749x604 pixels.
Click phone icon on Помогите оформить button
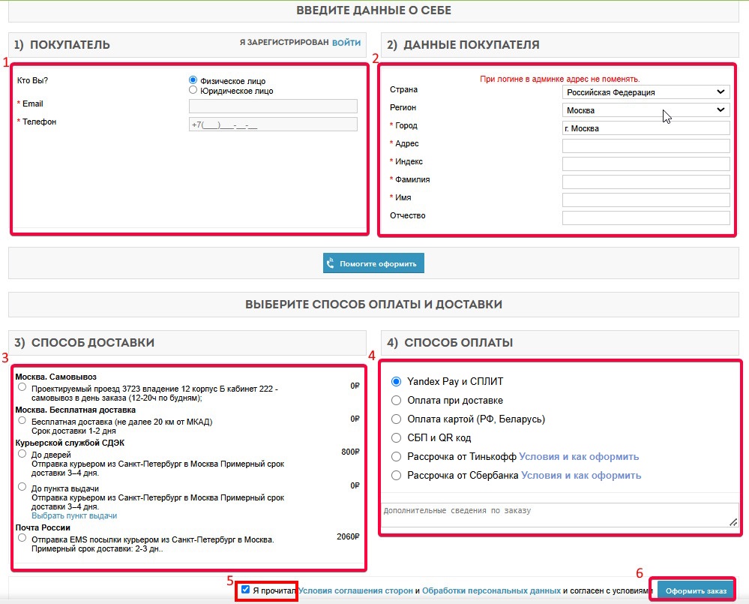[x=331, y=263]
